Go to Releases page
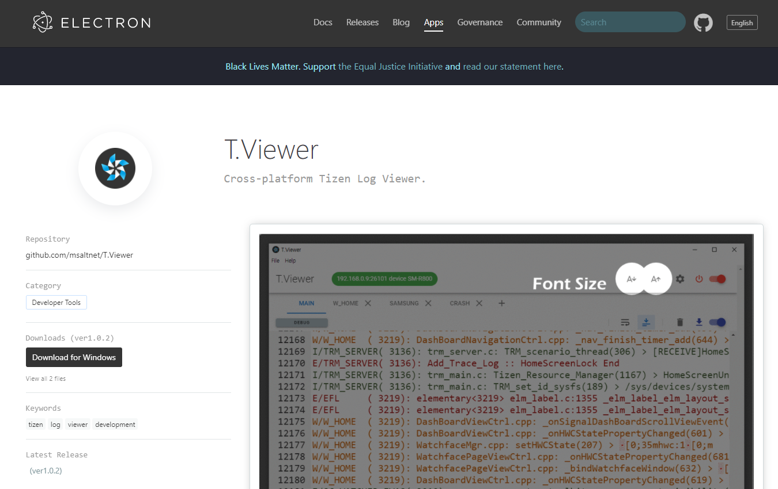 pos(362,22)
